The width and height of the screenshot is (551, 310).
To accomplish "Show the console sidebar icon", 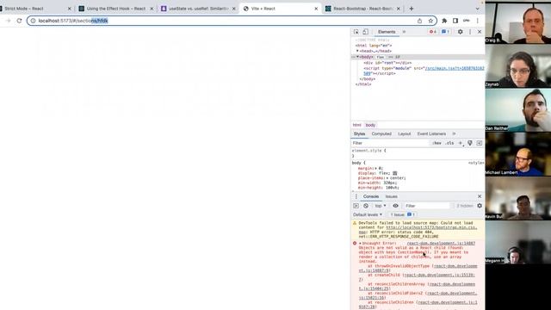I will point(356,206).
